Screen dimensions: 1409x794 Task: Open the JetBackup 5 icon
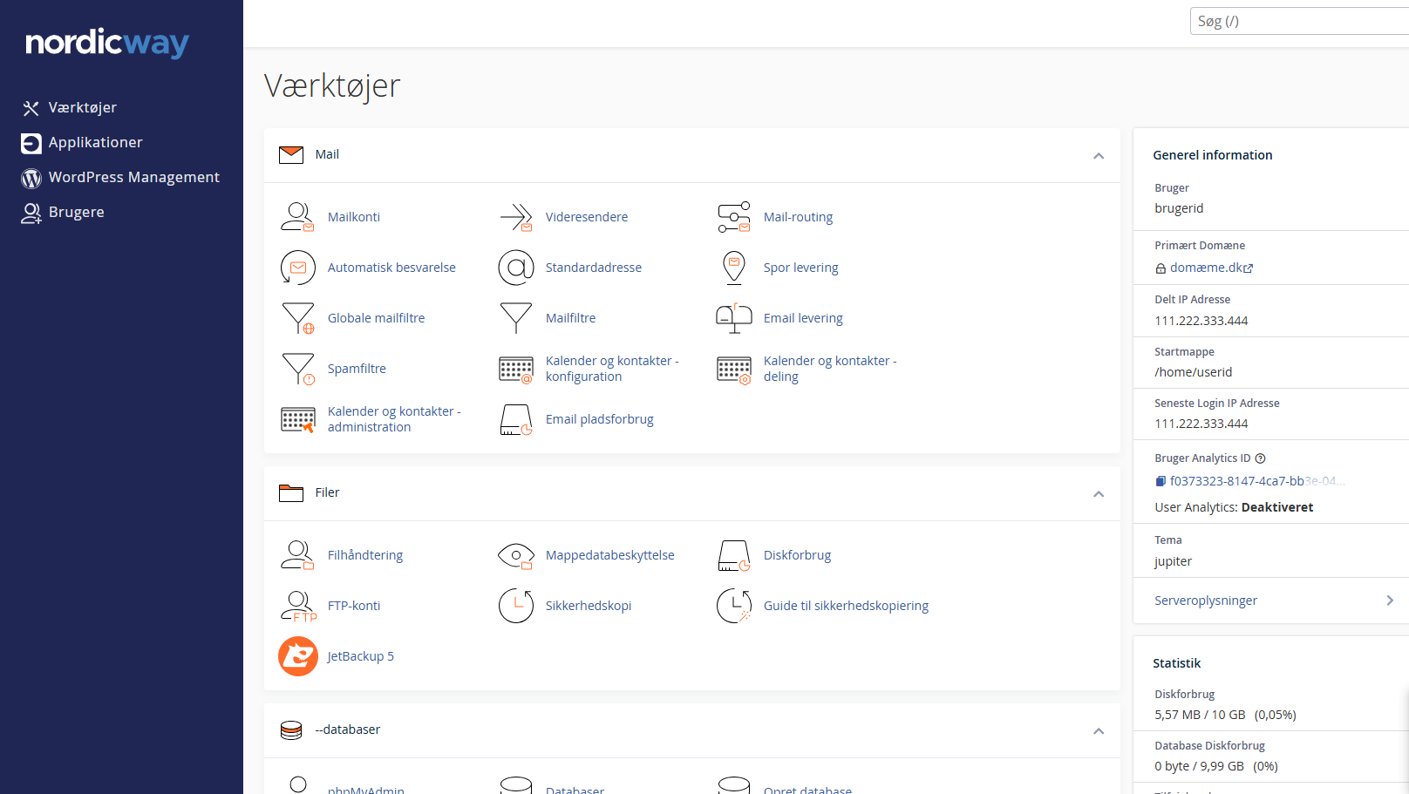(x=297, y=656)
